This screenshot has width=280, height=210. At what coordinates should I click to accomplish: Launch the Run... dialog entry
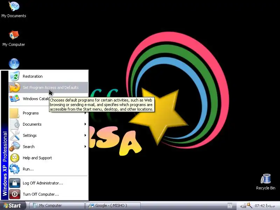click(x=48, y=169)
